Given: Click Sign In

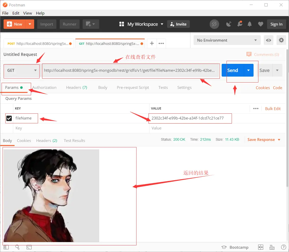Looking at the screenshot, I should 276,24.
